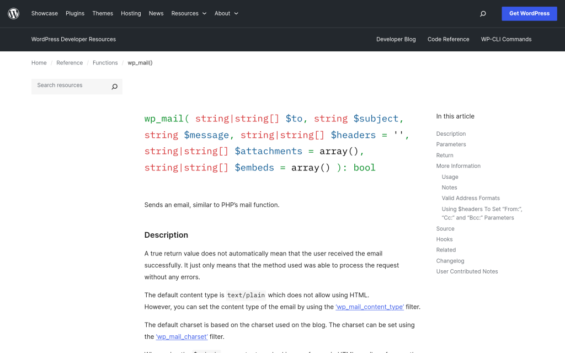
Task: Select Hosting in navigation bar
Action: click(x=131, y=13)
